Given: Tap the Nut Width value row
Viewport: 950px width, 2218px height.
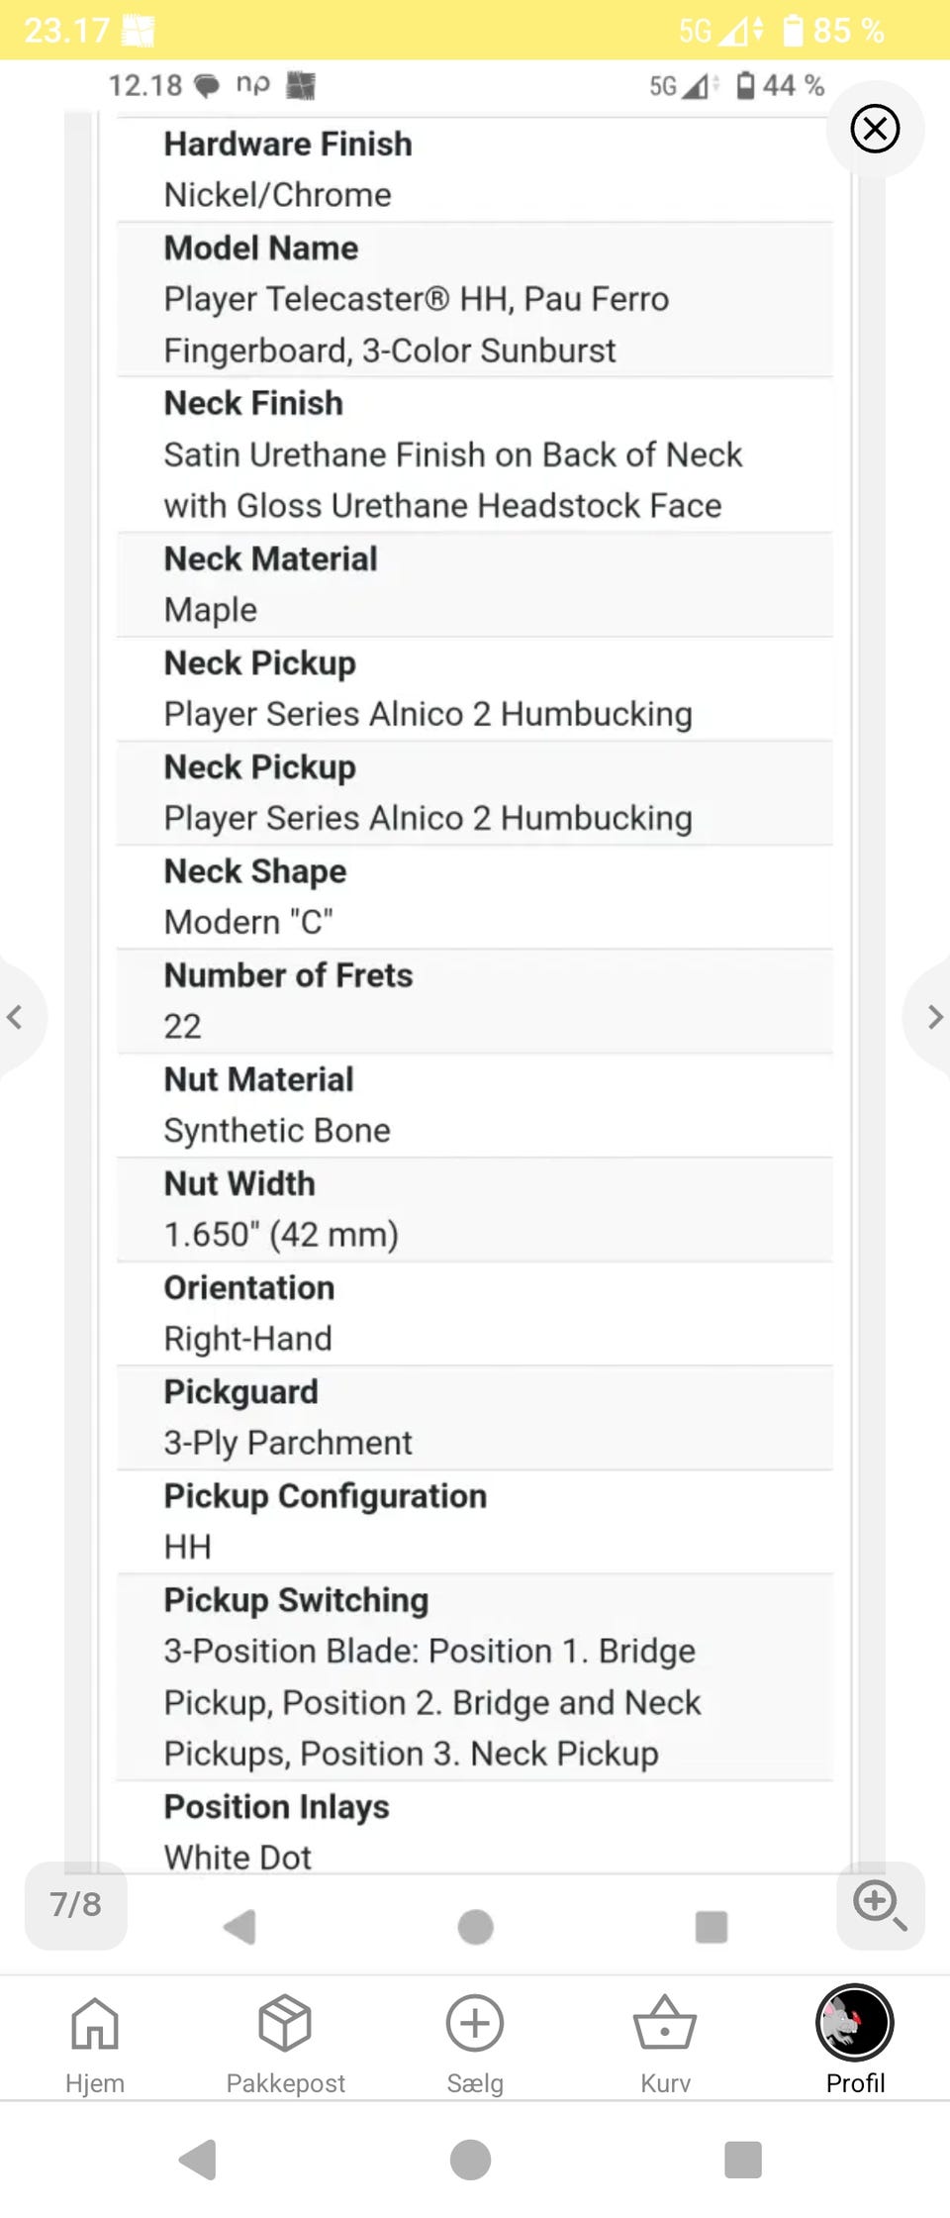Looking at the screenshot, I should 475,1209.
